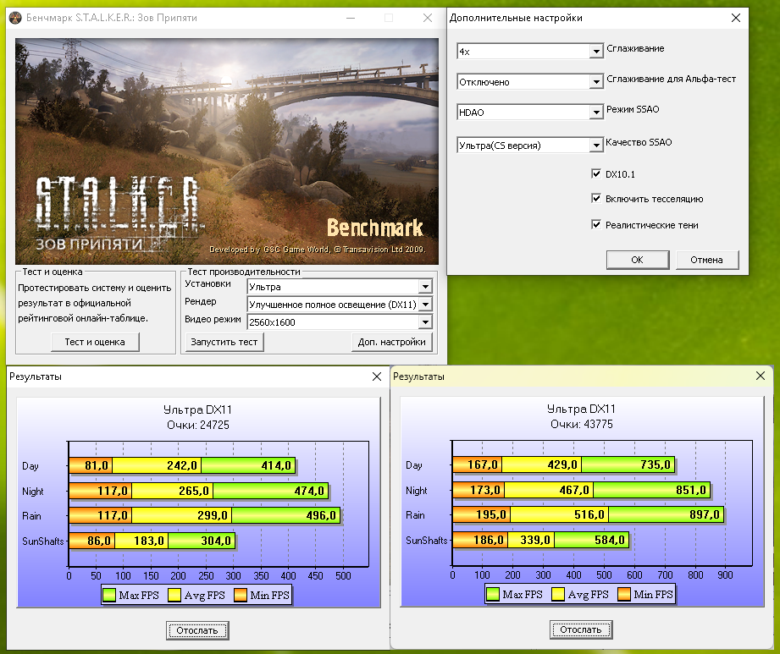Open Доп. настройки button

point(391,342)
